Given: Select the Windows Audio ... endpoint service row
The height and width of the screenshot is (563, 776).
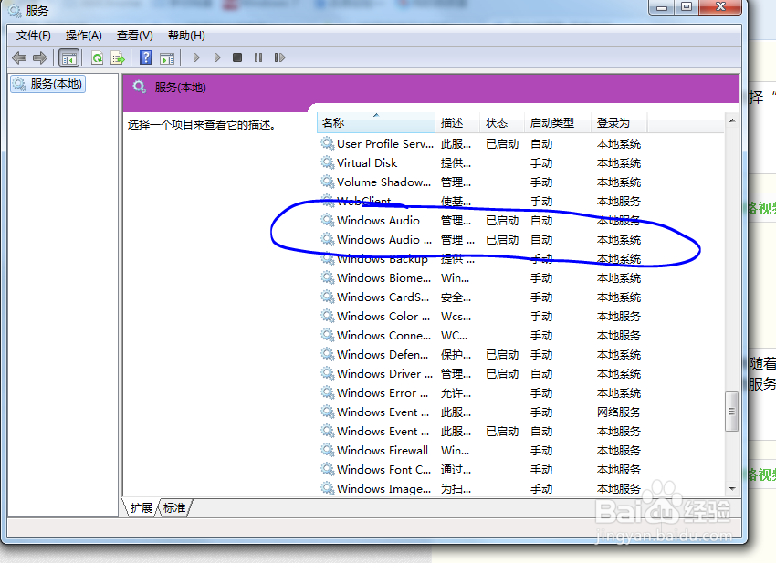Looking at the screenshot, I should (481, 240).
